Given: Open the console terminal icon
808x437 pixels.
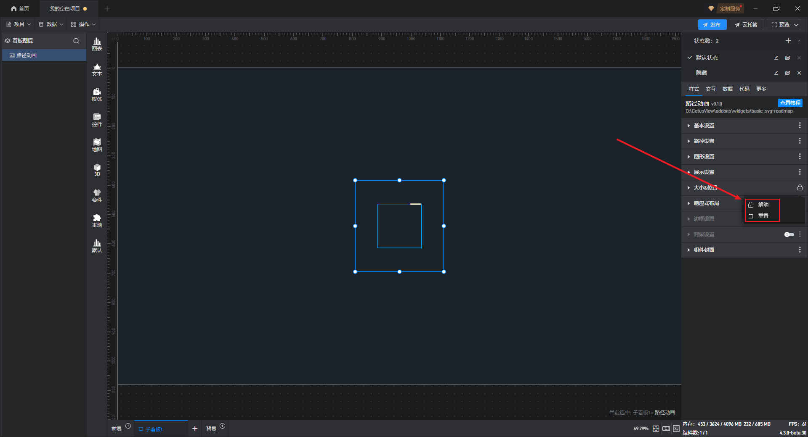Looking at the screenshot, I should pyautogui.click(x=676, y=429).
